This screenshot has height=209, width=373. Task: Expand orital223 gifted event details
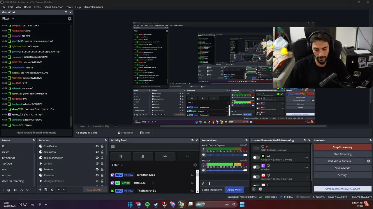pyautogui.click(x=152, y=183)
